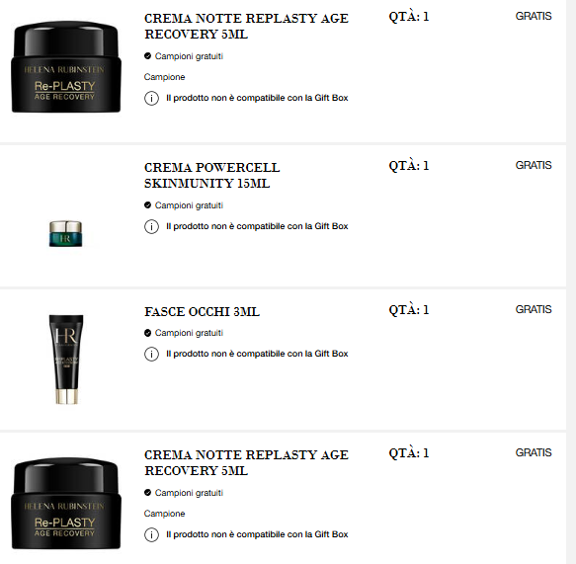The image size is (576, 564).
Task: Click small green Powercell jar thumbnail
Action: (x=66, y=233)
